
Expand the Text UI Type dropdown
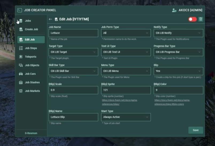(126, 52)
